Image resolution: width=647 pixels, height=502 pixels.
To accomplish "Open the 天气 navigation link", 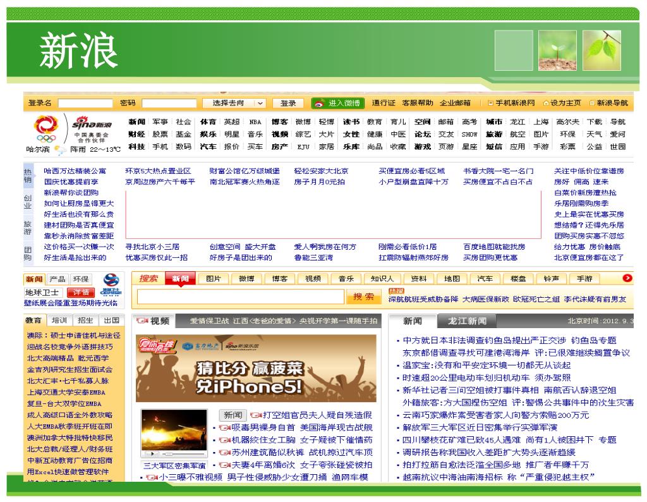I will (x=594, y=134).
